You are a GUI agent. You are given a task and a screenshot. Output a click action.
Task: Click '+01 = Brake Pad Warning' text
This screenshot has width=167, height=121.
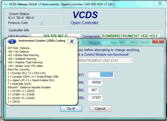point(23,55)
